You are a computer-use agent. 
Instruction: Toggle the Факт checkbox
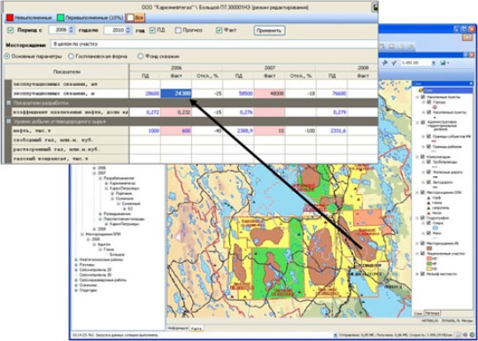(219, 30)
